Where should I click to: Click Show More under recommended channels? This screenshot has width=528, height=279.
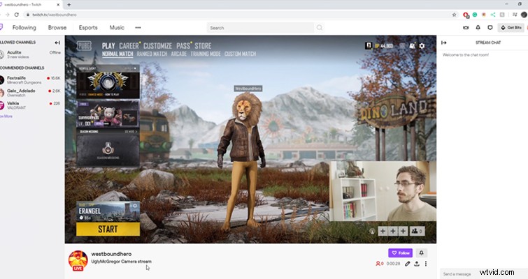pyautogui.click(x=6, y=116)
